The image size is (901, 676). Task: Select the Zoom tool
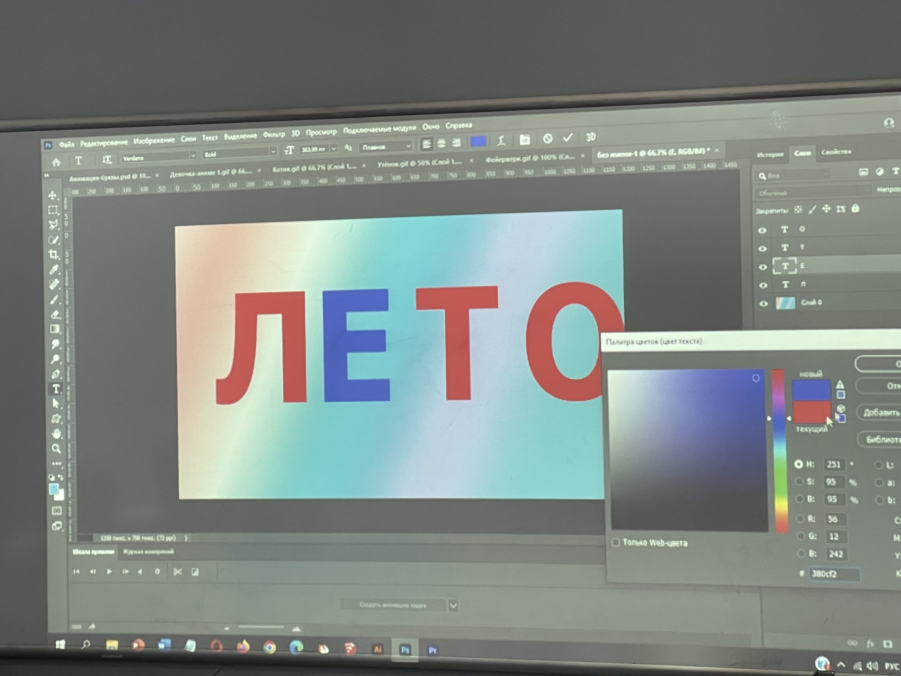coord(57,449)
